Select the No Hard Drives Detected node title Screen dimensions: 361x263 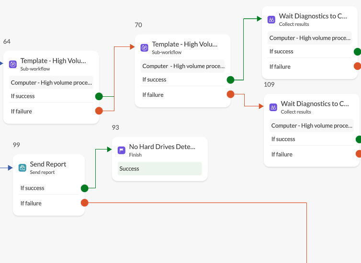[x=162, y=147]
